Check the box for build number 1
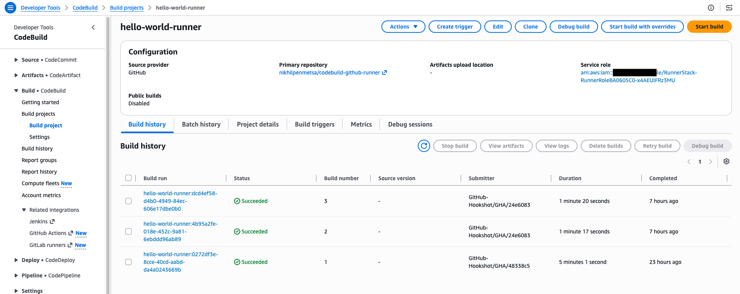Image resolution: width=740 pixels, height=294 pixels. tap(128, 262)
